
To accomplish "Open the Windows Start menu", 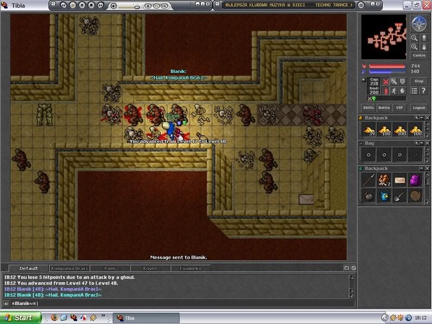I will tap(21, 318).
